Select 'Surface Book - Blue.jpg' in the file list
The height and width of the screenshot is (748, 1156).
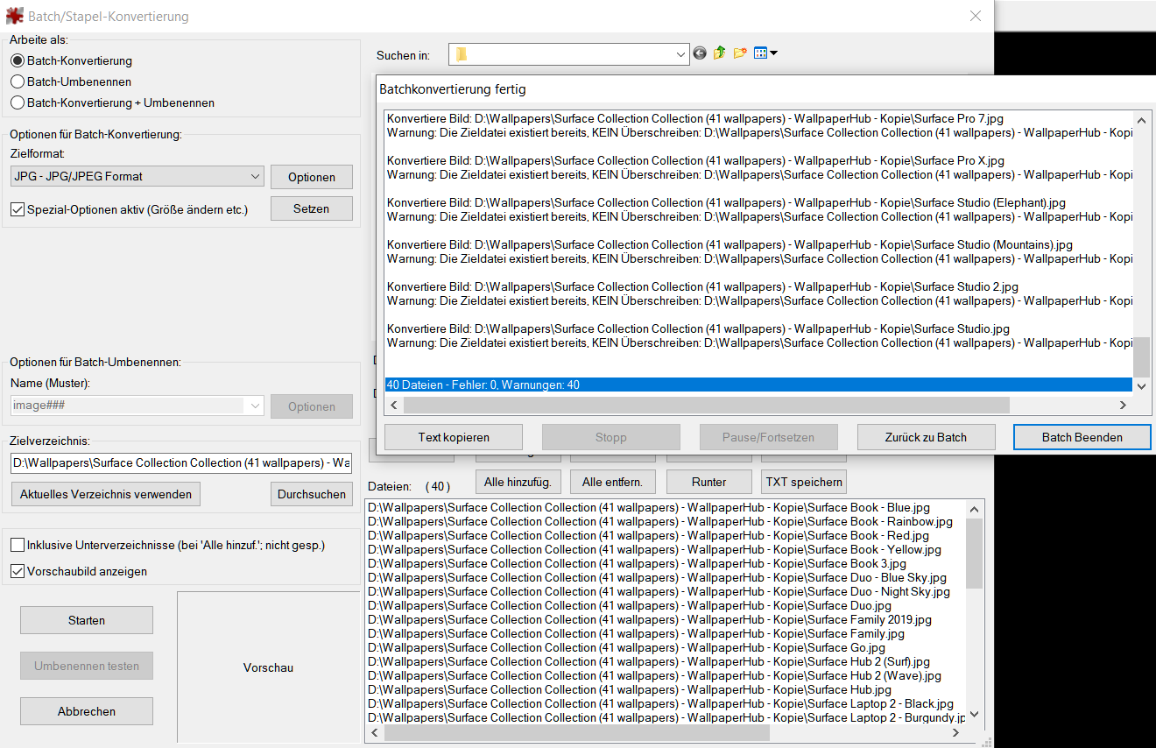tap(649, 507)
